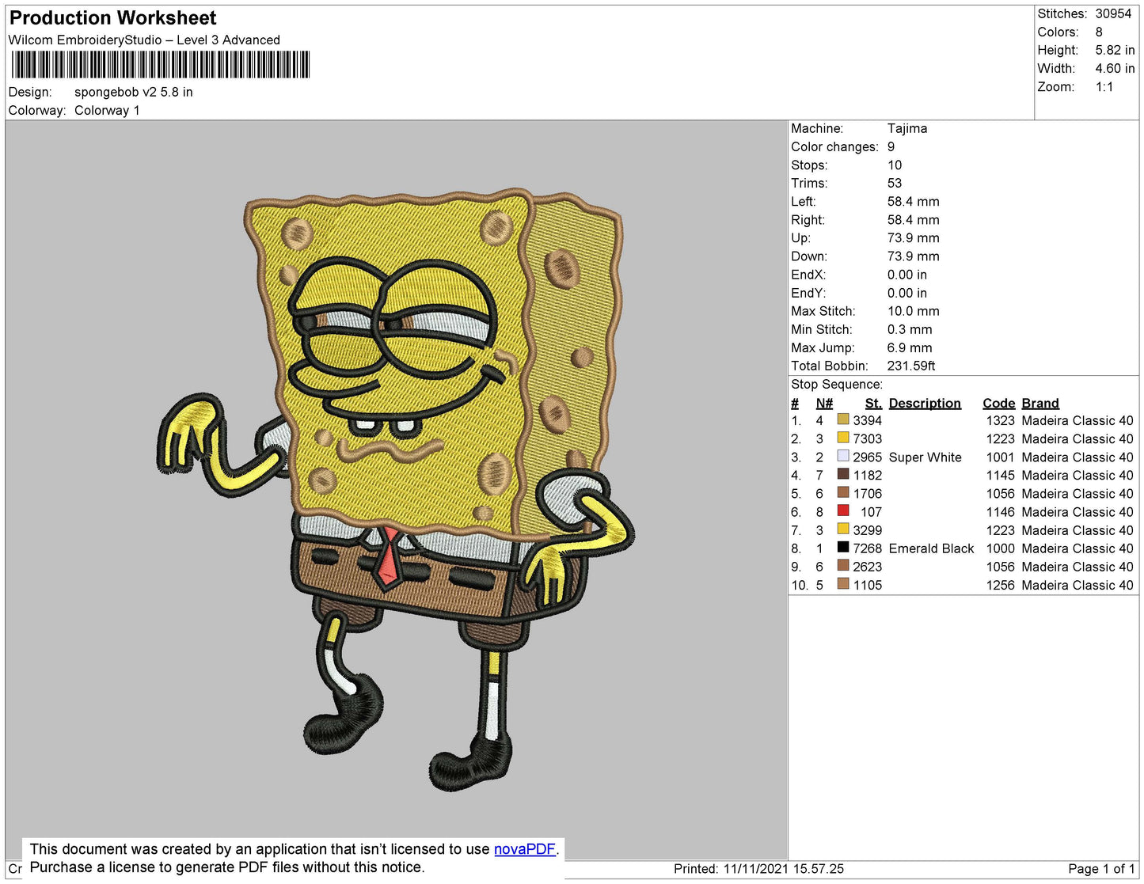Click the Stitches count value 30954

(x=1113, y=13)
